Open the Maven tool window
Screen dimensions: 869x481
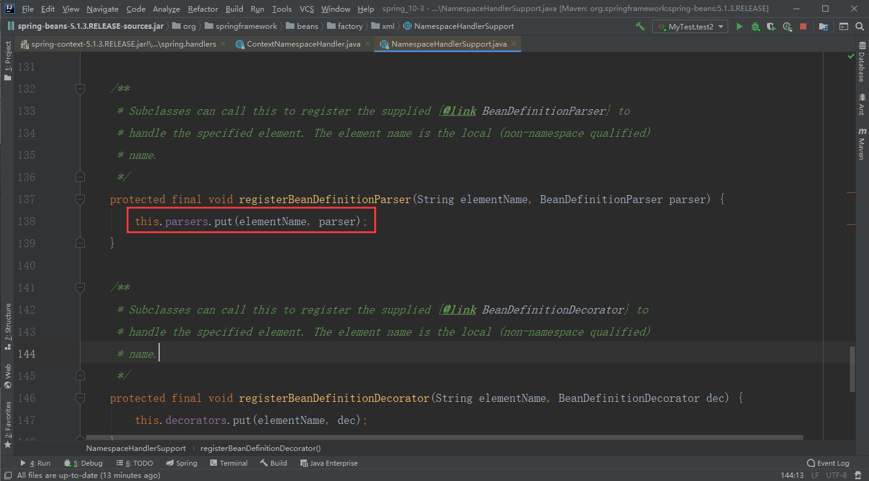tap(862, 144)
